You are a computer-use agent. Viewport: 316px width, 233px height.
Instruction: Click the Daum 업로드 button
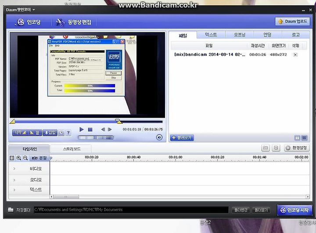(x=292, y=22)
